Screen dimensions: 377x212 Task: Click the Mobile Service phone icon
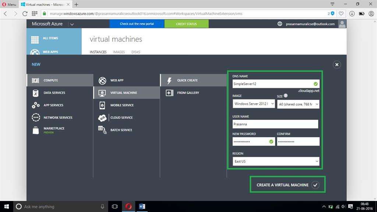pyautogui.click(x=102, y=105)
